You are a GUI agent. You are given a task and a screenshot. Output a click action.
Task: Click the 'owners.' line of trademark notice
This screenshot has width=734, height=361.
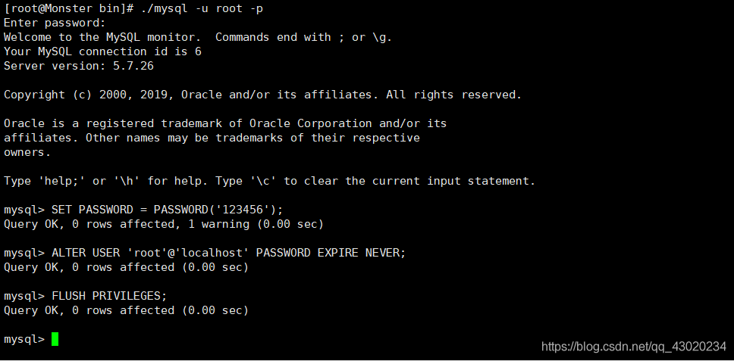point(27,152)
